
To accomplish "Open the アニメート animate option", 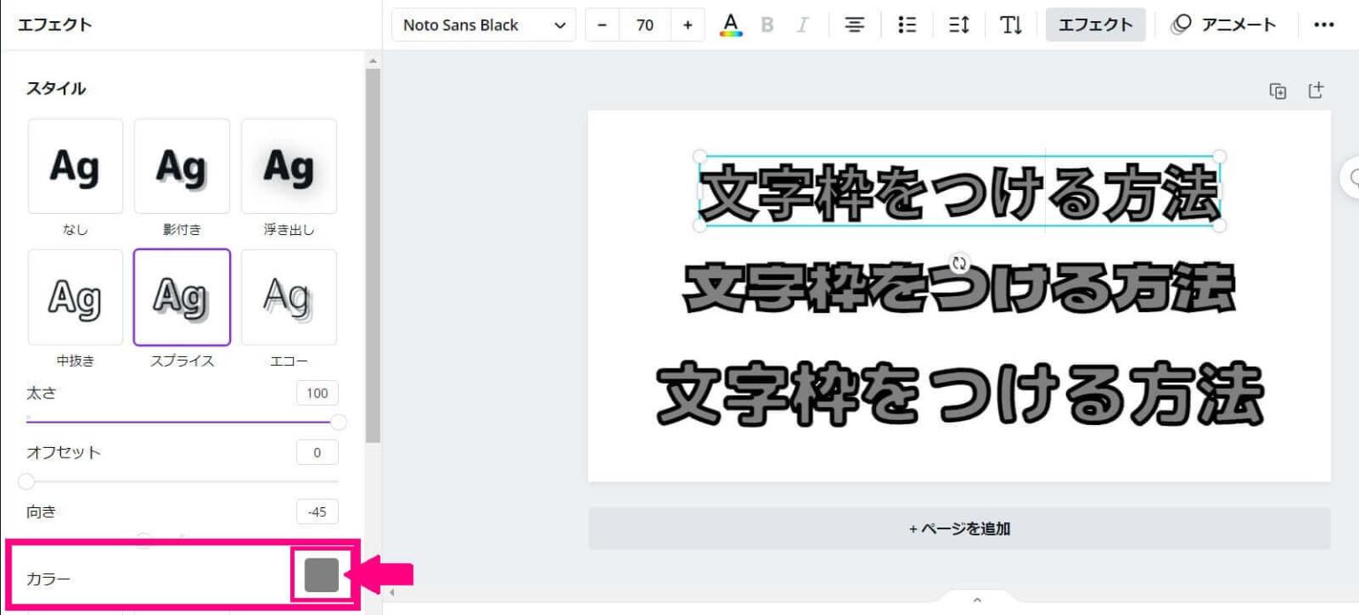I will coord(1224,25).
